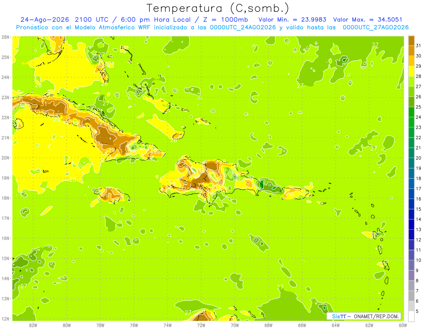Image resolution: width=428 pixels, height=330 pixels.
Task: Click the '20N' latitude axis label
Action: point(5,158)
